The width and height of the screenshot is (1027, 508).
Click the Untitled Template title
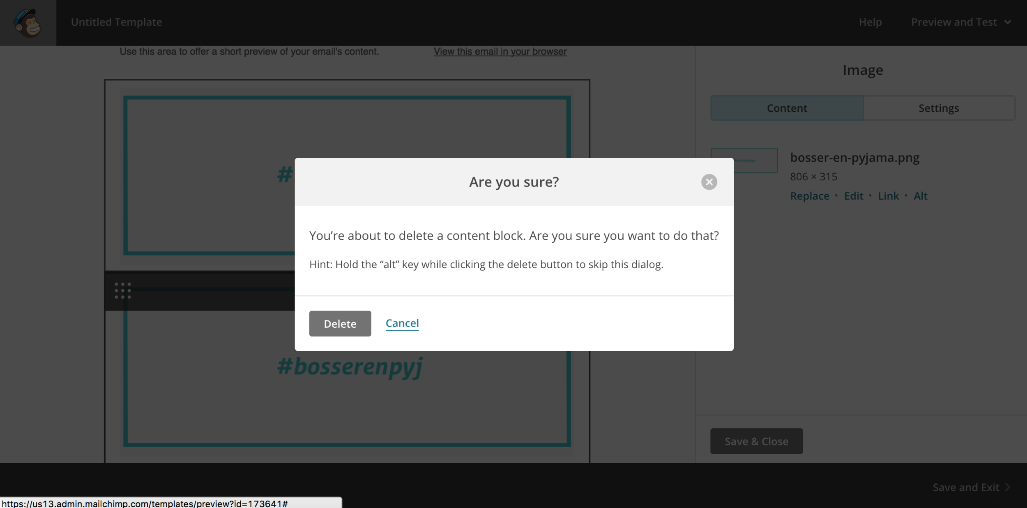116,22
